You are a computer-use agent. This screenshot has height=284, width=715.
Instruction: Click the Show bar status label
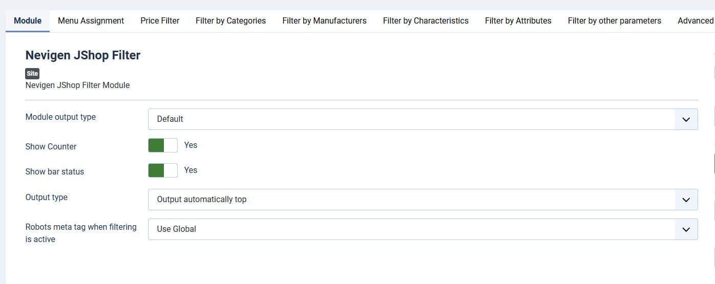coord(54,171)
